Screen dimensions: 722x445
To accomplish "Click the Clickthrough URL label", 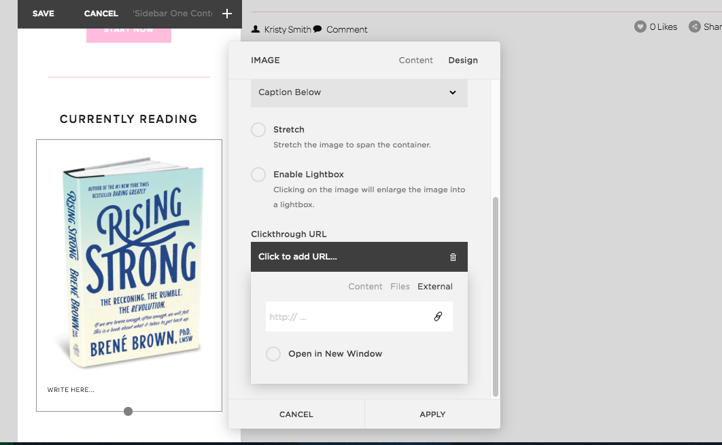I will [x=289, y=234].
